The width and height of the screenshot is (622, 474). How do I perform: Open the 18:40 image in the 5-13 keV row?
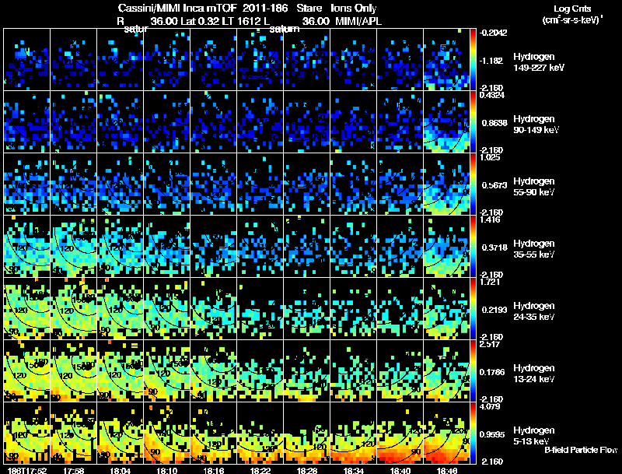[x=400, y=433]
